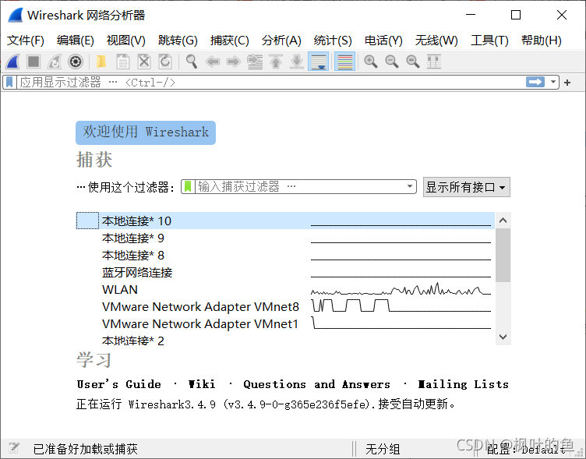
Task: Open the 编辑(E) menu
Action: [x=75, y=41]
